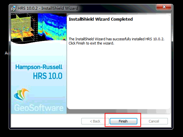Screen dimensions: 183x137
Task: Click the Finish button to exit wizard
Action: click(x=124, y=121)
